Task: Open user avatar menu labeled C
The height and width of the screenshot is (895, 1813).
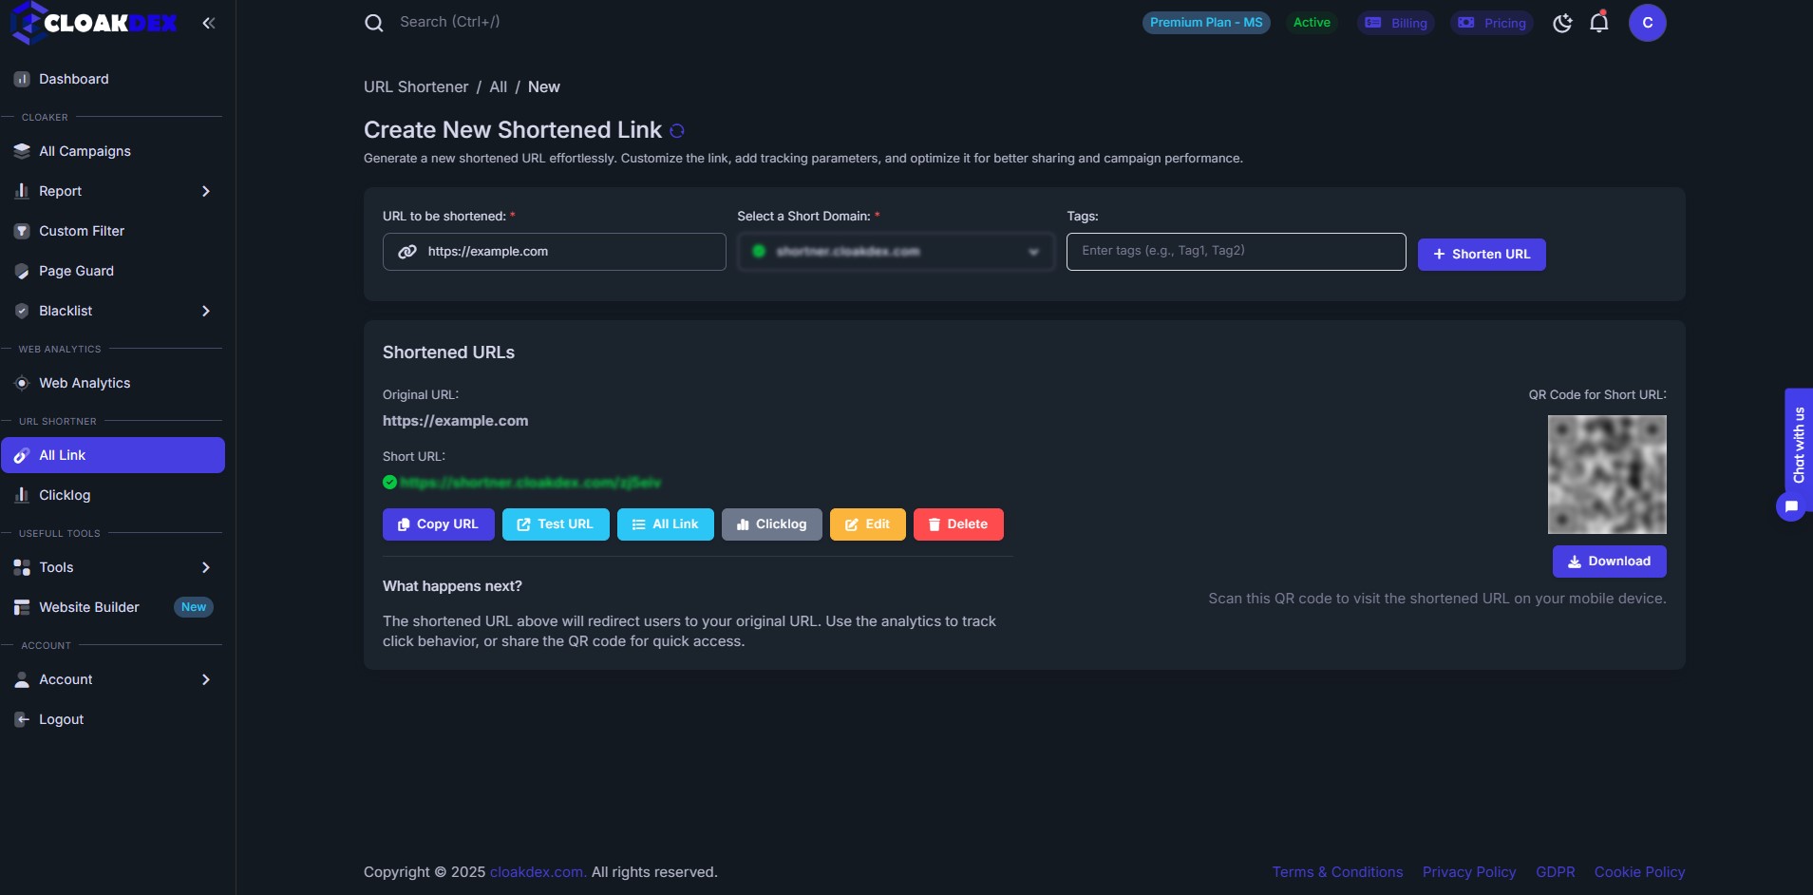Action: 1648,23
